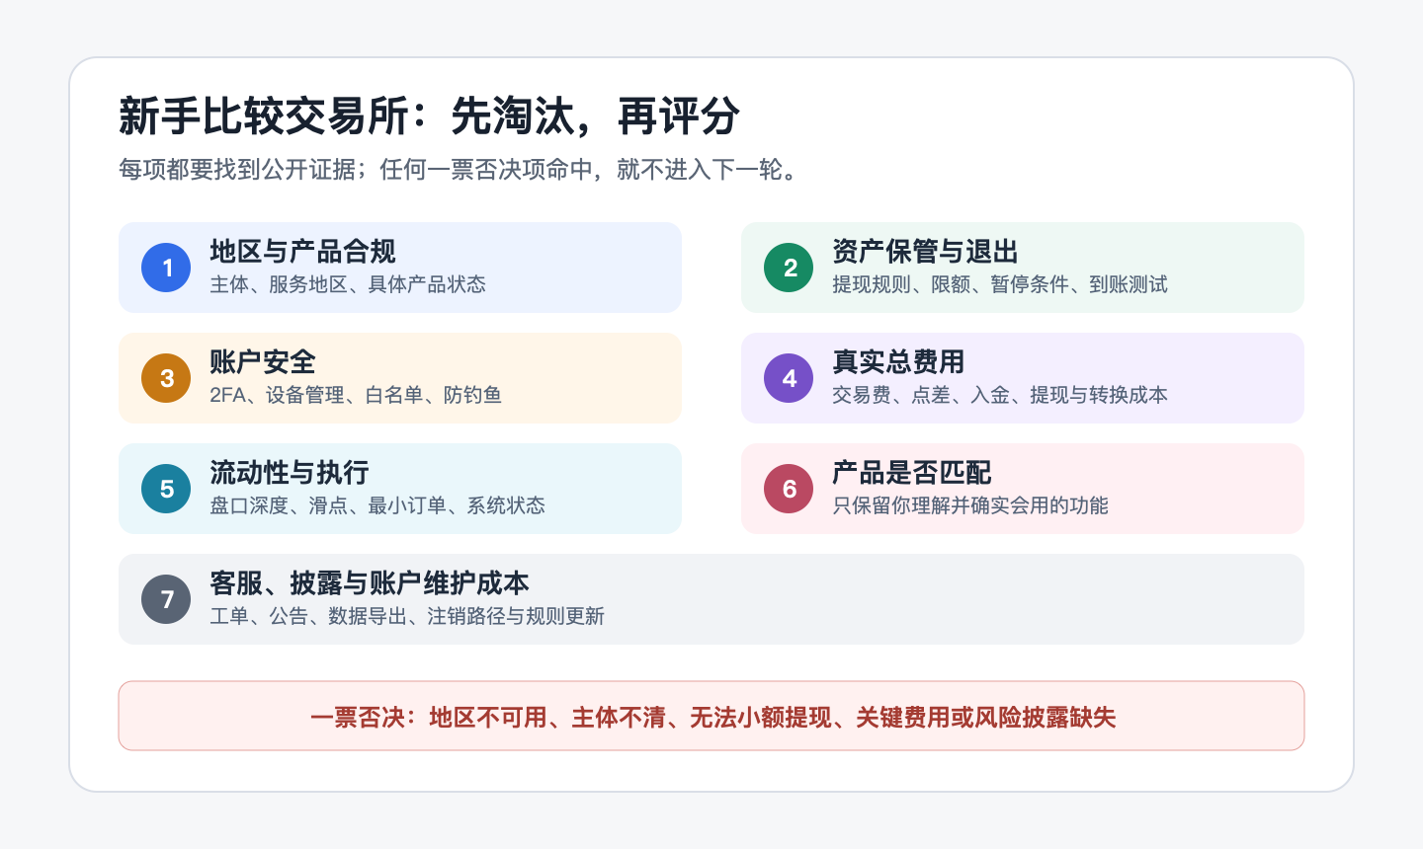Screen dimensions: 1423x849
Task: Select the 流动性与执行 card heading
Action: tap(290, 473)
